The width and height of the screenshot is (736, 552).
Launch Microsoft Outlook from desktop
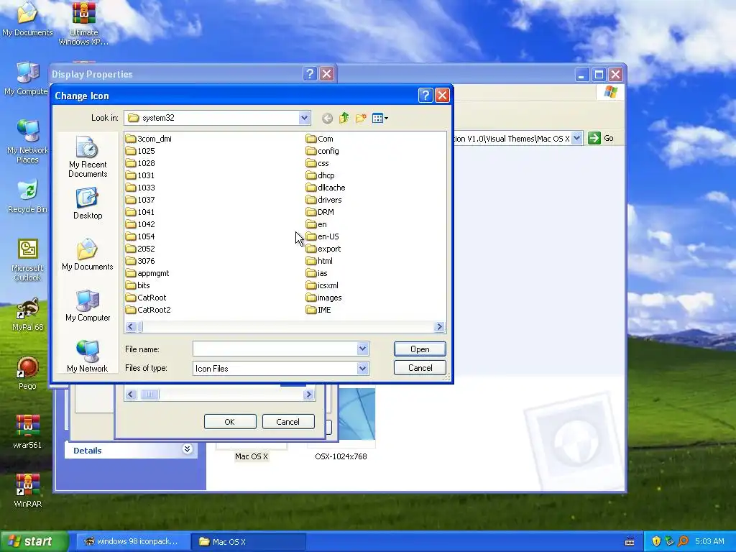click(28, 259)
